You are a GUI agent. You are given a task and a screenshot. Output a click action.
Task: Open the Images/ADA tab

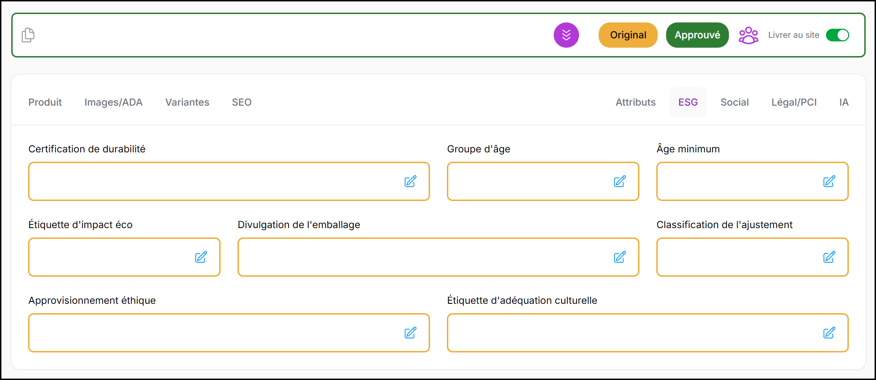[113, 102]
